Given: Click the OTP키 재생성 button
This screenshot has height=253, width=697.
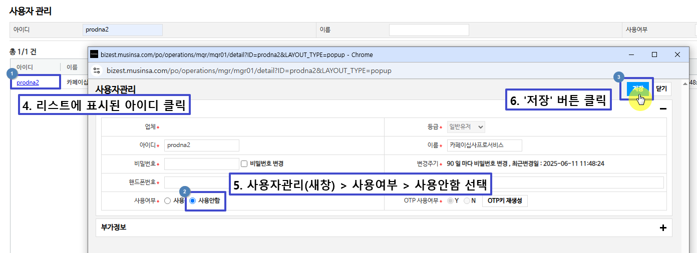Looking at the screenshot, I should click(505, 201).
